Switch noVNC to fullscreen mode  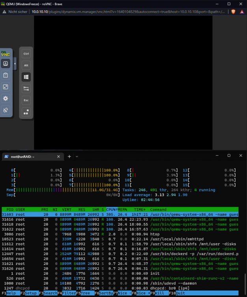[x=6, y=87]
